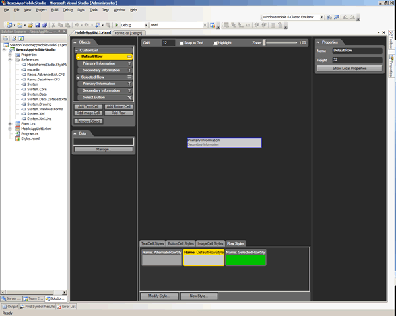Click the Show All Files icon in Solution Explorer
The image size is (396, 316).
click(x=15, y=38)
